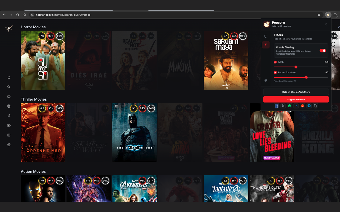Click the address bar URL field
Viewport: 340px width, 212px height.
(x=175, y=15)
